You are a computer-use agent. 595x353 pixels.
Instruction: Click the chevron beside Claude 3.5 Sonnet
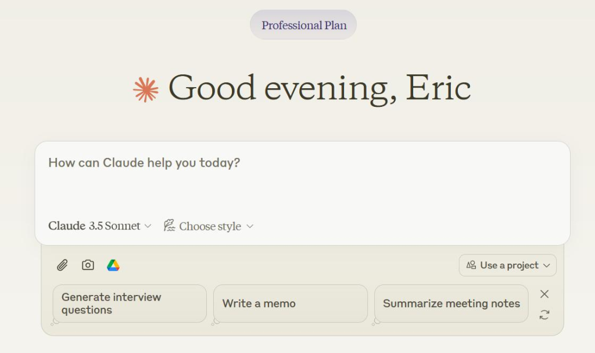point(148,226)
